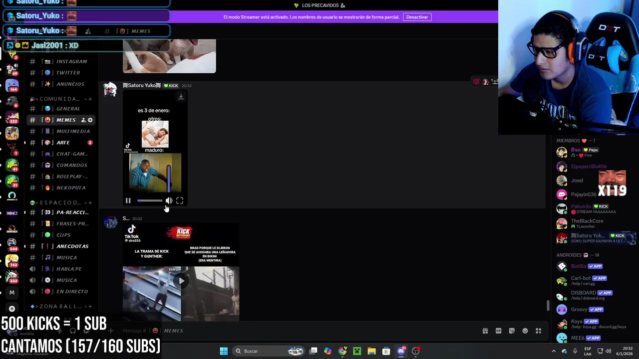Open the meme video in fullscreen

(180, 201)
